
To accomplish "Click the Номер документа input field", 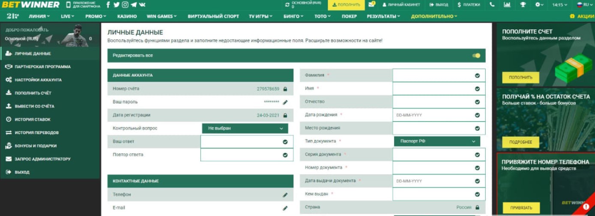I will (439, 168).
